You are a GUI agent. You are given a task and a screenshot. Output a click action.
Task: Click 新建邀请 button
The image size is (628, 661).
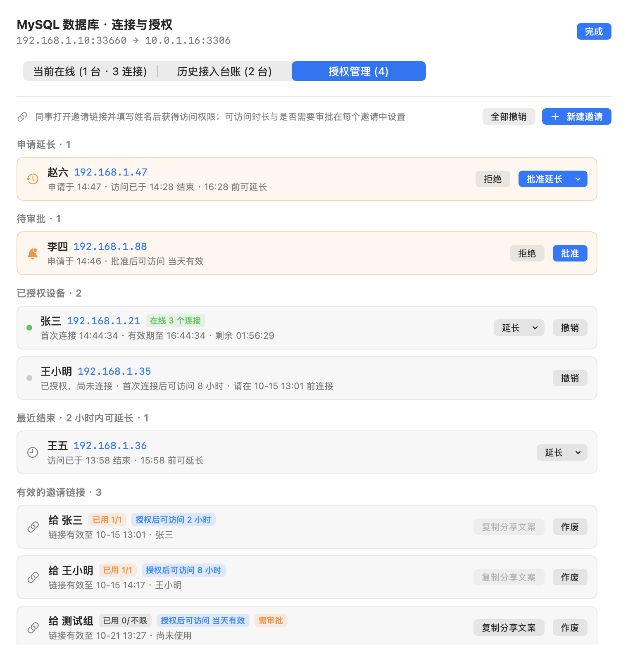click(576, 117)
